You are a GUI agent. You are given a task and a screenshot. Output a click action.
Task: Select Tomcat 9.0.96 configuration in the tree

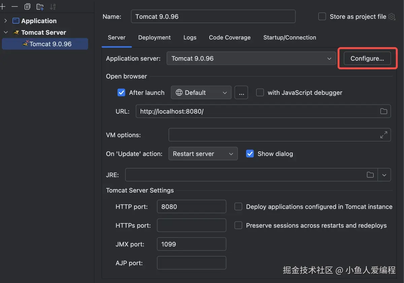pyautogui.click(x=45, y=44)
